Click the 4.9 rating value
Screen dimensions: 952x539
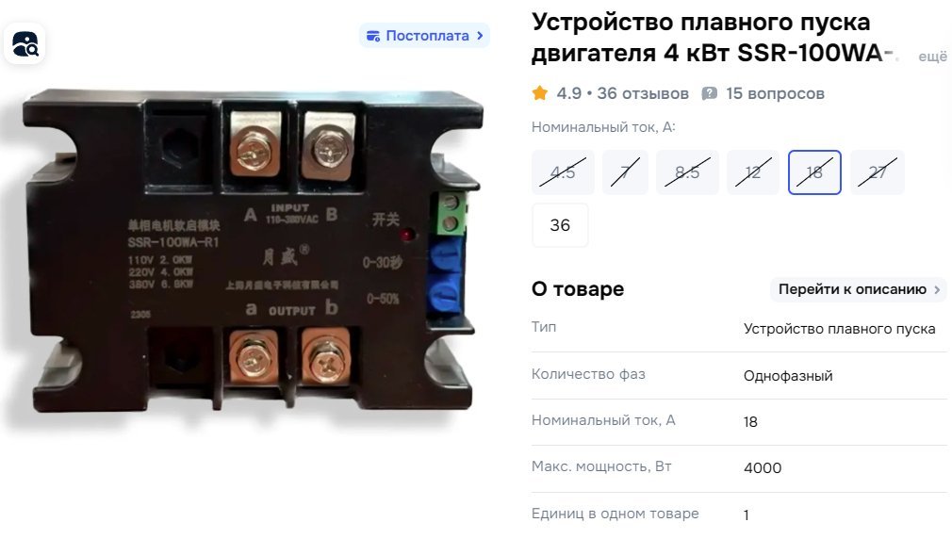tap(569, 93)
